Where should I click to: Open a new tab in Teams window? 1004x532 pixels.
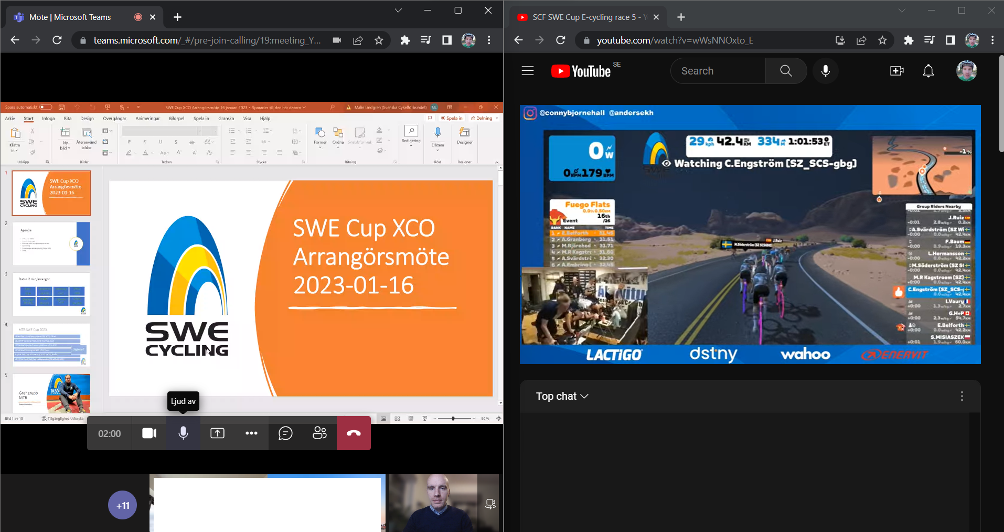pos(177,17)
